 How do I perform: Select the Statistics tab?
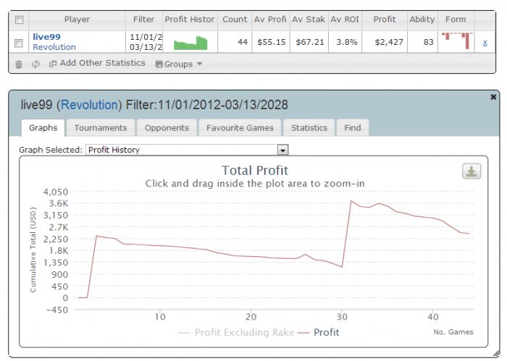[309, 128]
